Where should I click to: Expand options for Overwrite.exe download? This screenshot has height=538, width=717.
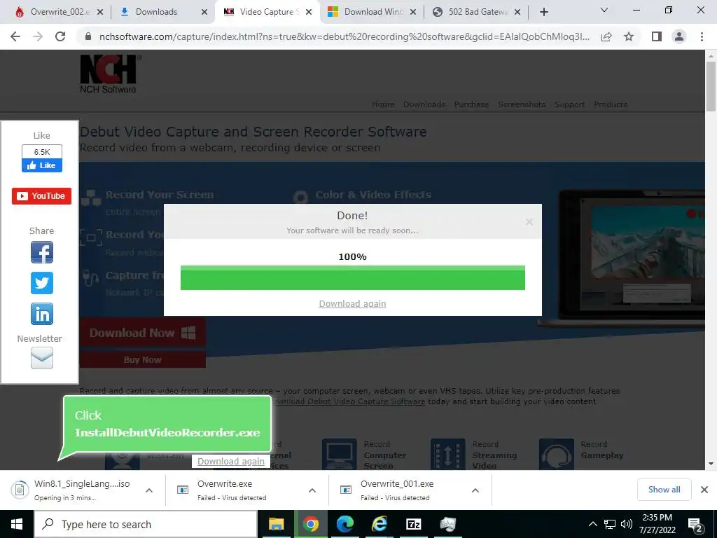[312, 490]
